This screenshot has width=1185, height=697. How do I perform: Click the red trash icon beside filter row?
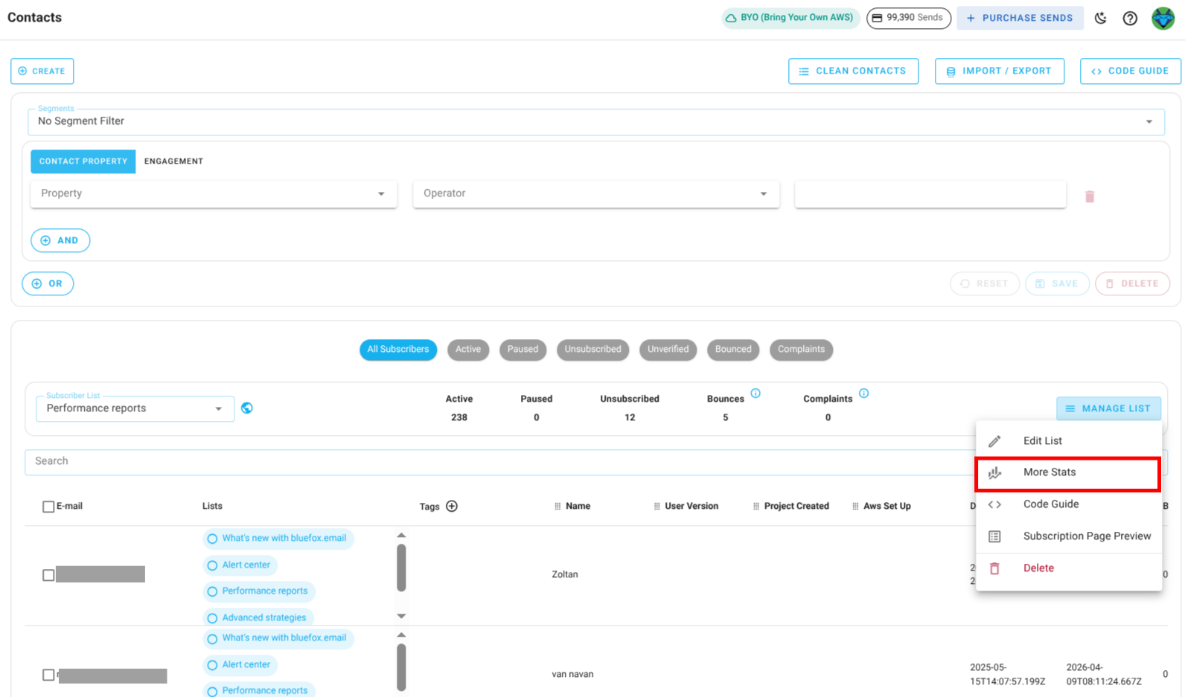pyautogui.click(x=1089, y=196)
